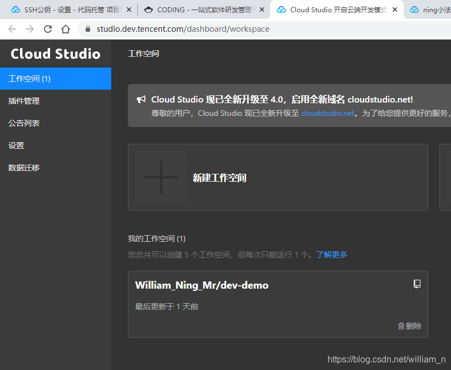The height and width of the screenshot is (370, 451).
Task: Switch to the SSH公钥 settings tab
Action: point(68,10)
